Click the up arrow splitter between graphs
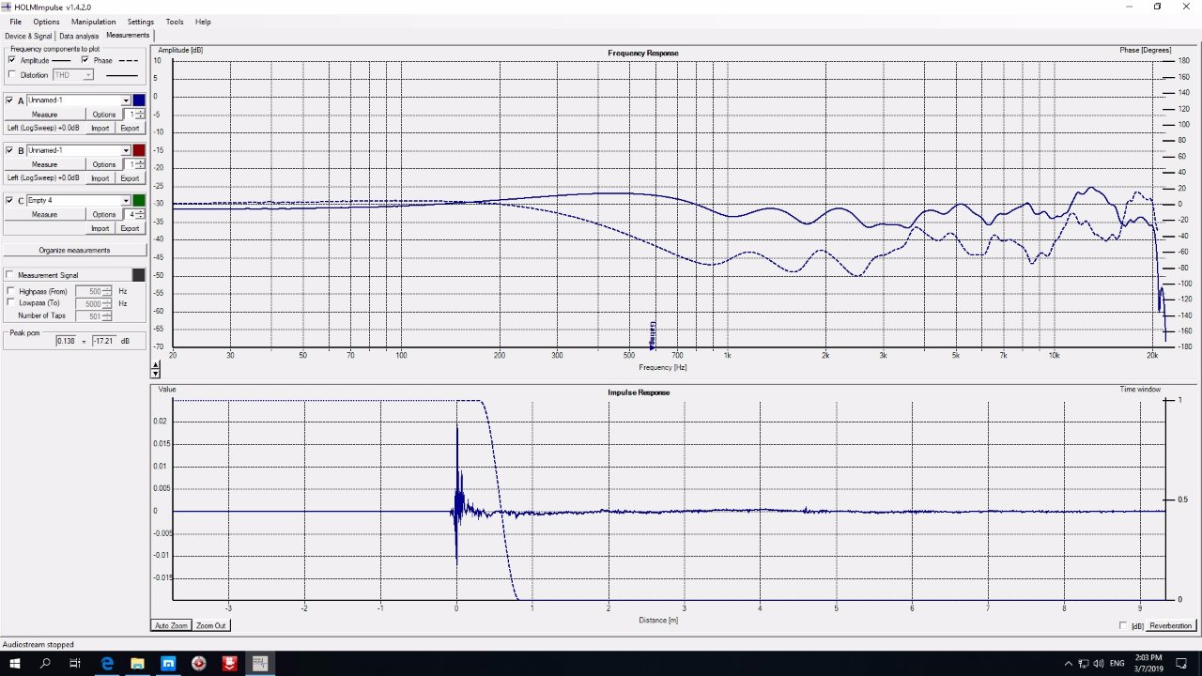The height and width of the screenshot is (676, 1202). point(155,364)
